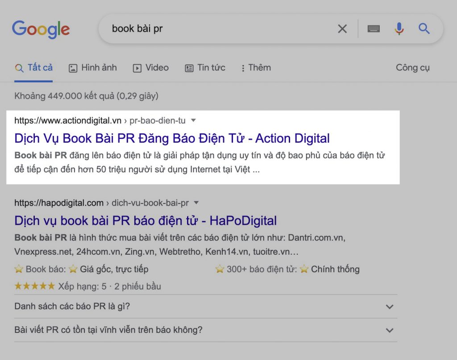The image size is (457, 360).
Task: Open dropdown arrow next to hapodigital.com URL
Action: click(x=196, y=203)
